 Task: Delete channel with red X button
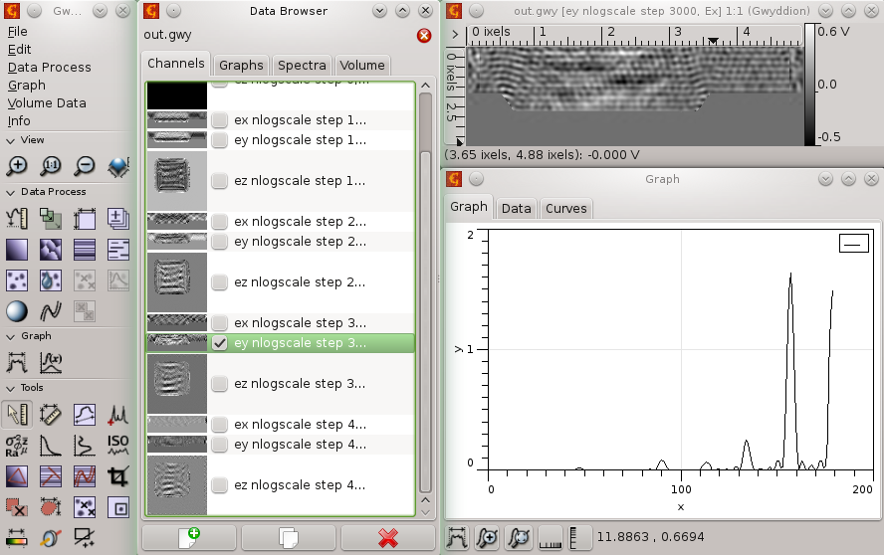[x=387, y=538]
